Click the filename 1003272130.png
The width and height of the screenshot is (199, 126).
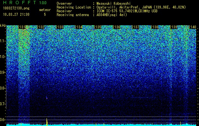point(16,9)
